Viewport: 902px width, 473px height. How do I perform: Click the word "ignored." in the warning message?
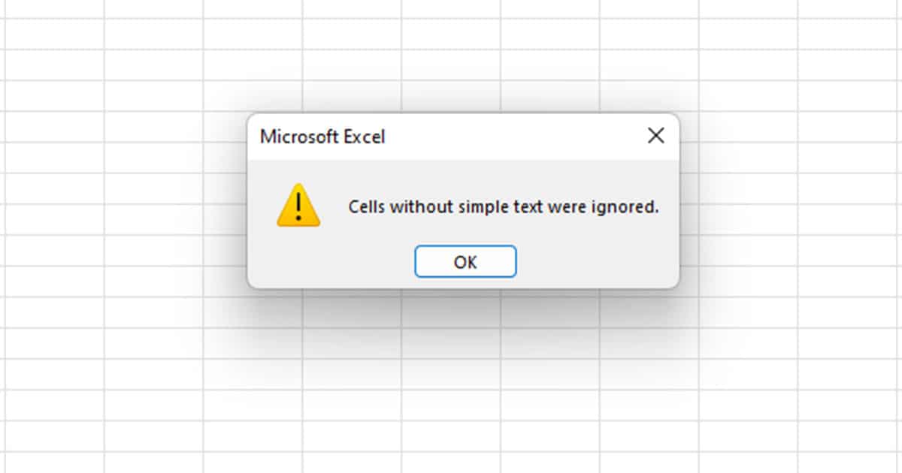coord(631,208)
